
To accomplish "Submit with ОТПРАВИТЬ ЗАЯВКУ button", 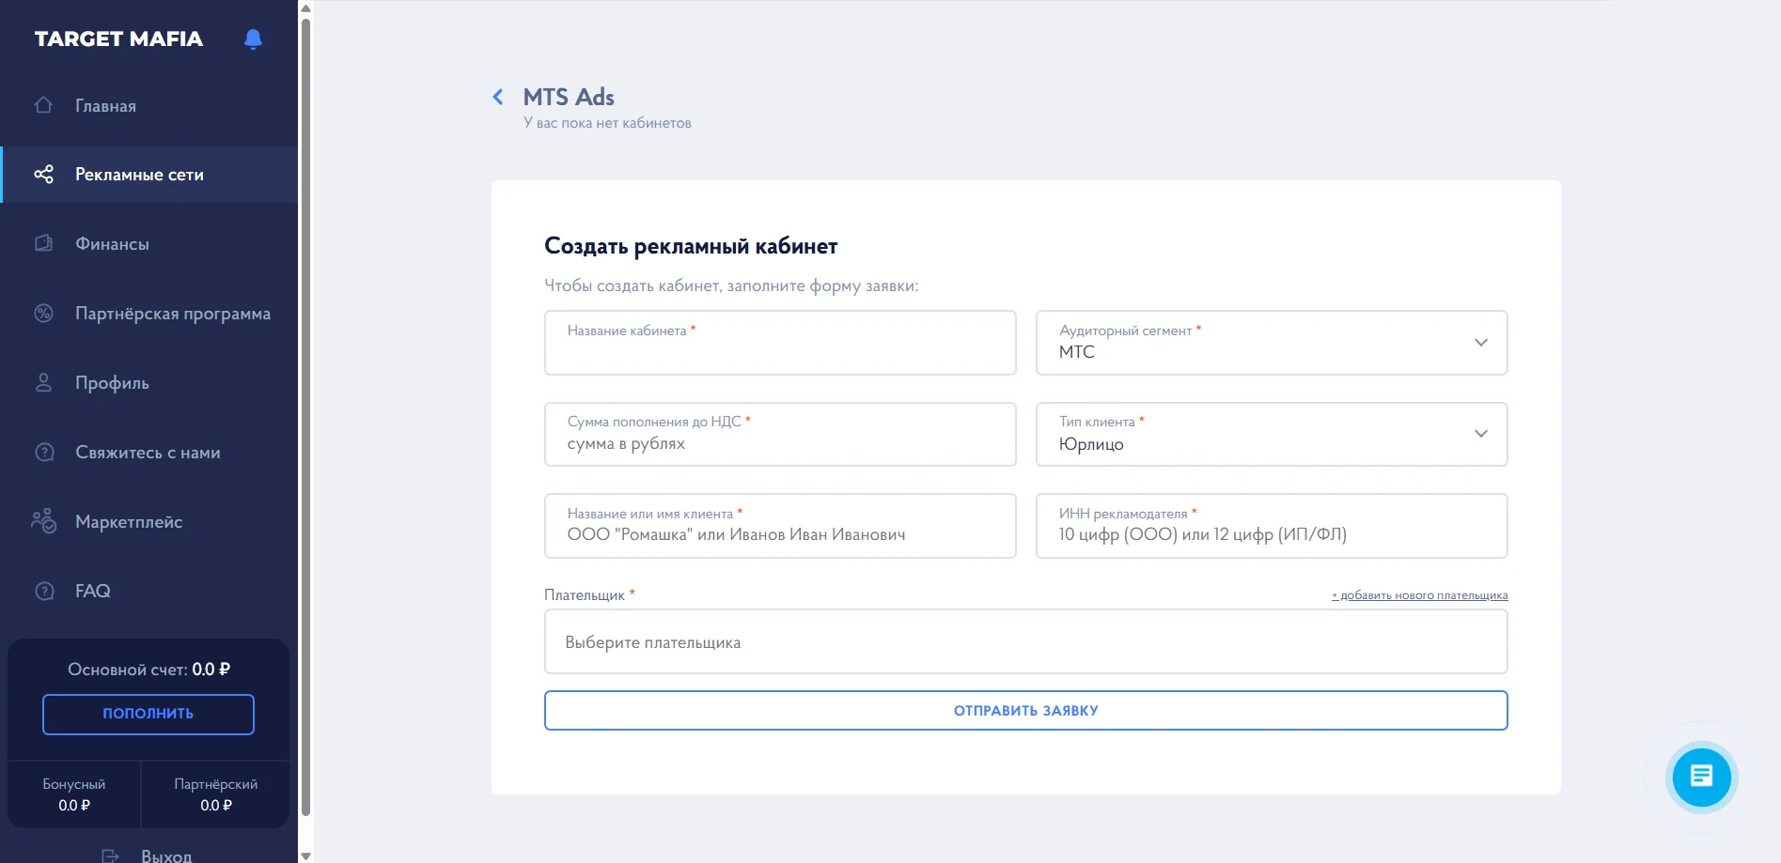I will pos(1026,711).
